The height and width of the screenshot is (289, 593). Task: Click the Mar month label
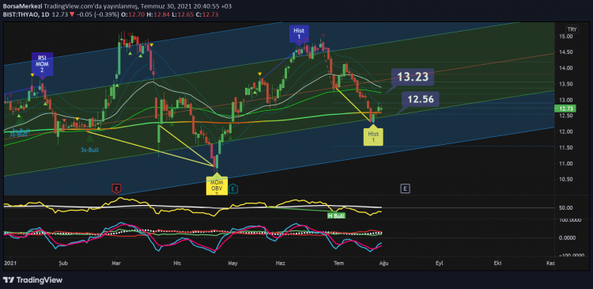[116, 263]
